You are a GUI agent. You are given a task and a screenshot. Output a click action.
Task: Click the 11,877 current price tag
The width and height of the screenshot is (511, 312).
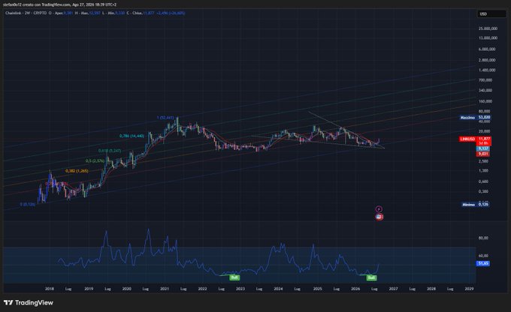tap(484, 139)
